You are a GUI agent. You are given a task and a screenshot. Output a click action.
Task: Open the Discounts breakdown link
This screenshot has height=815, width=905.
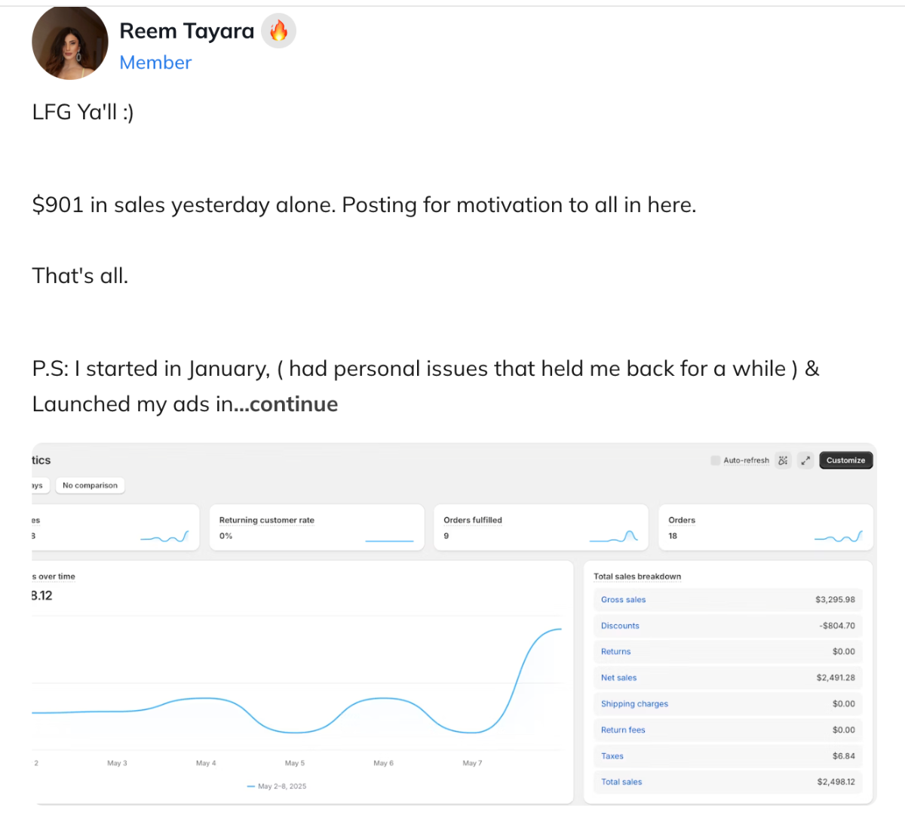pyautogui.click(x=620, y=626)
